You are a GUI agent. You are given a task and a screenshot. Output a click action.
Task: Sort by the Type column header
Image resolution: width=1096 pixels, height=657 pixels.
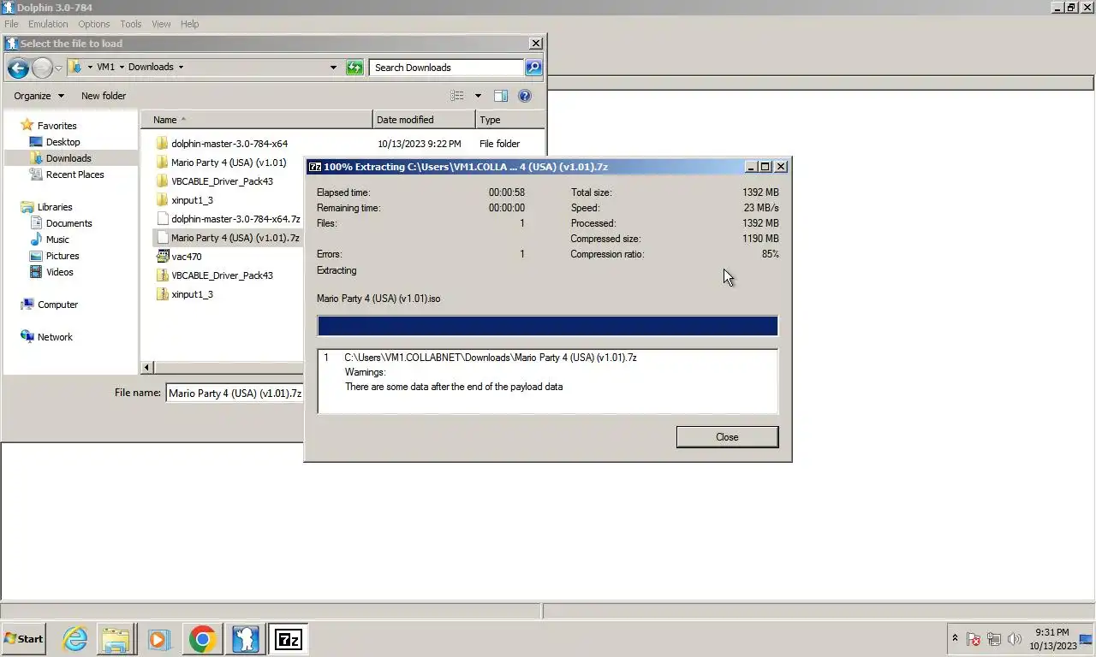point(509,120)
